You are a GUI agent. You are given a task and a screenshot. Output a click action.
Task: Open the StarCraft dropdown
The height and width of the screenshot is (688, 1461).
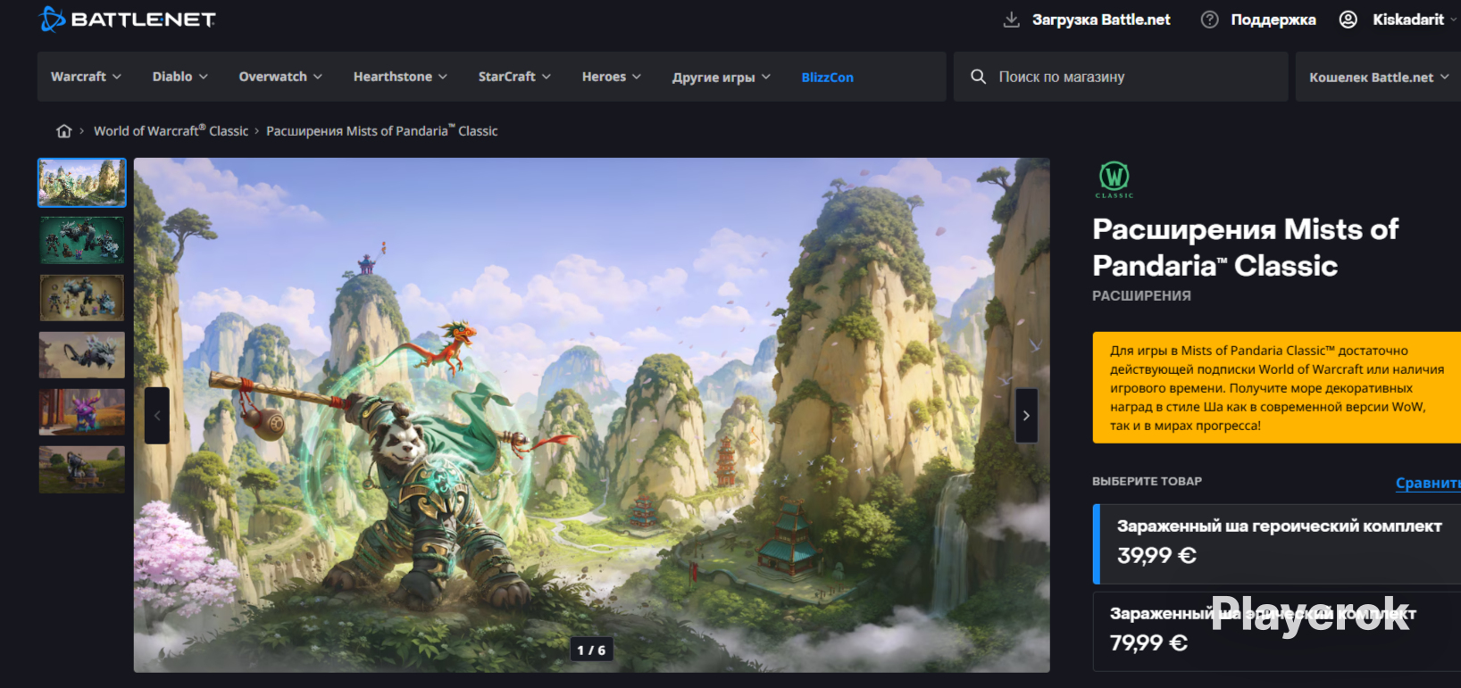[514, 77]
